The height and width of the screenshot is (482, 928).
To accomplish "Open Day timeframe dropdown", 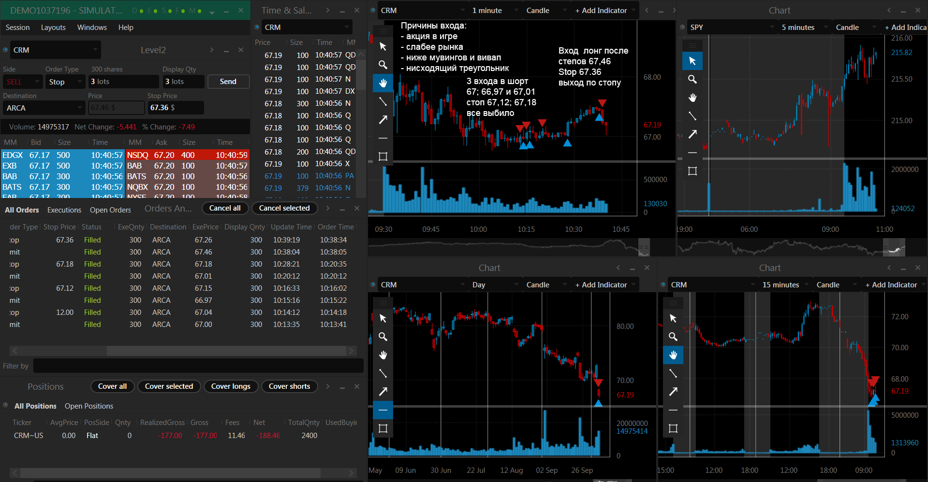I will 495,284.
